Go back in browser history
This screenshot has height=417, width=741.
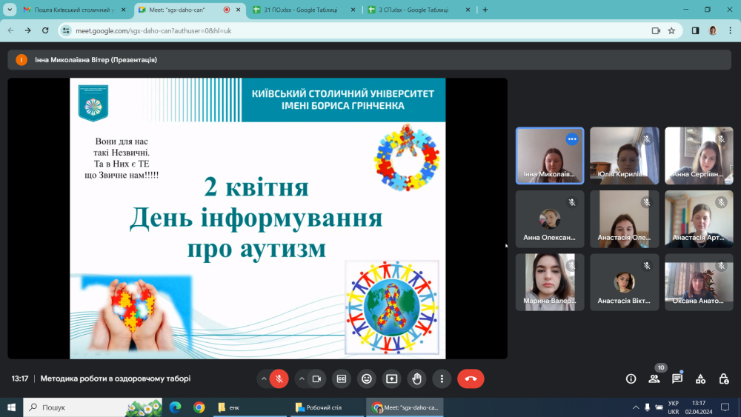[x=11, y=30]
